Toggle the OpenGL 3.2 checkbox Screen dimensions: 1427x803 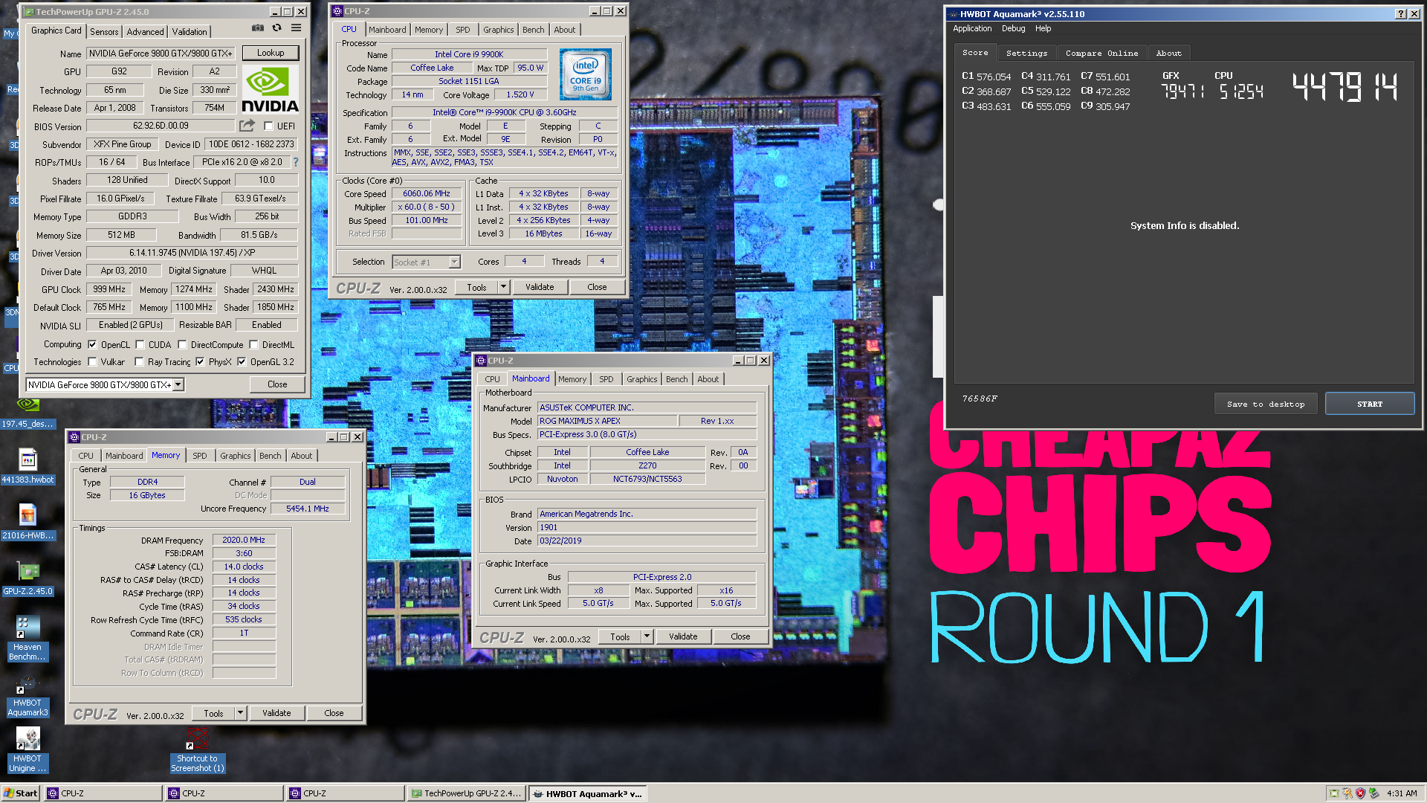242,361
